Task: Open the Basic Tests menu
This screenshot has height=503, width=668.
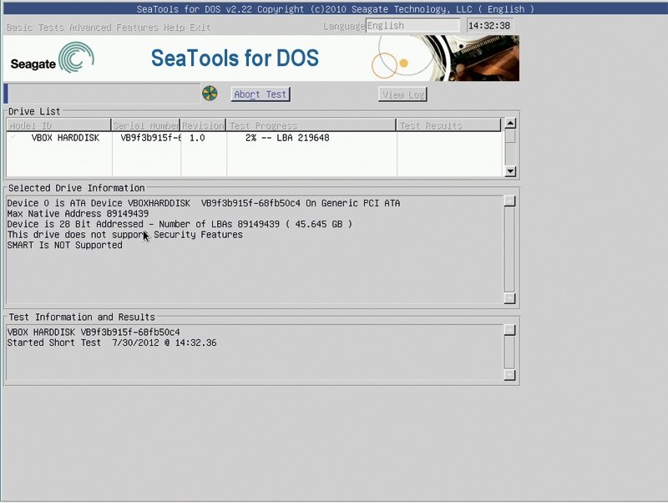Action: click(35, 28)
